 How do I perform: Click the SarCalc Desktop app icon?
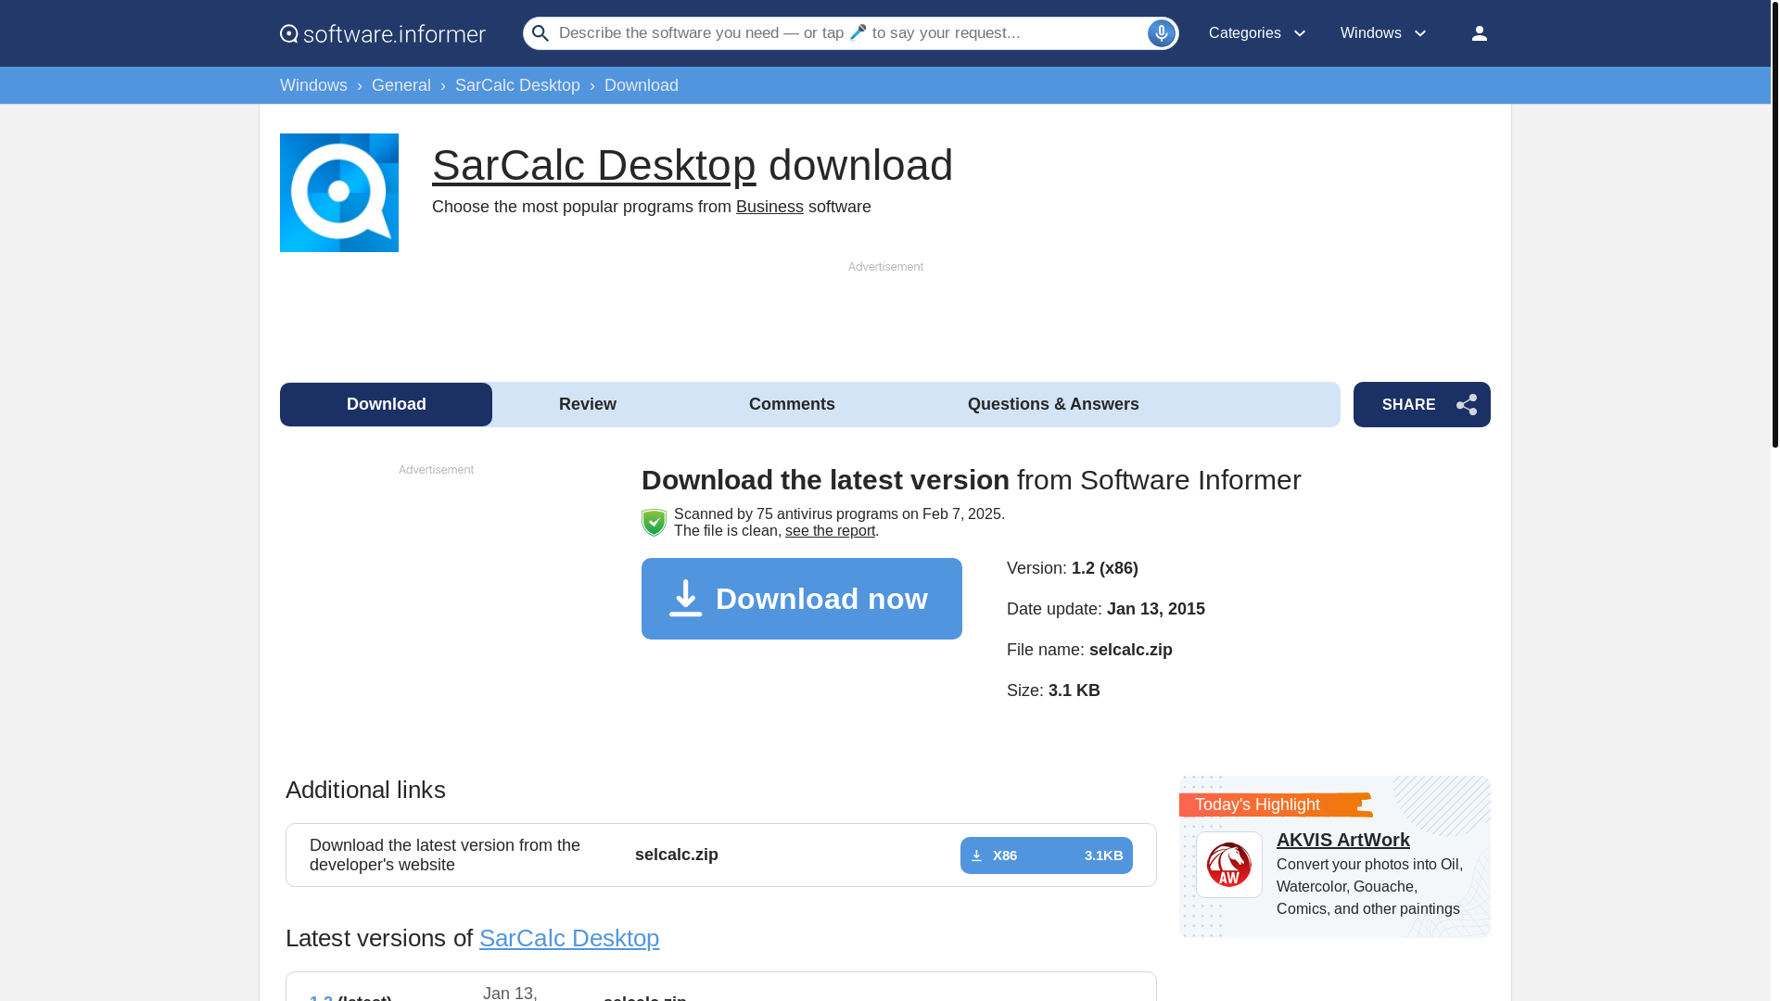click(x=339, y=193)
